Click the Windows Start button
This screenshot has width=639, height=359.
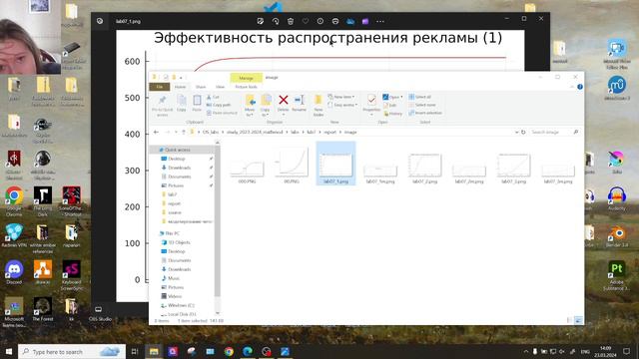pos(9,351)
